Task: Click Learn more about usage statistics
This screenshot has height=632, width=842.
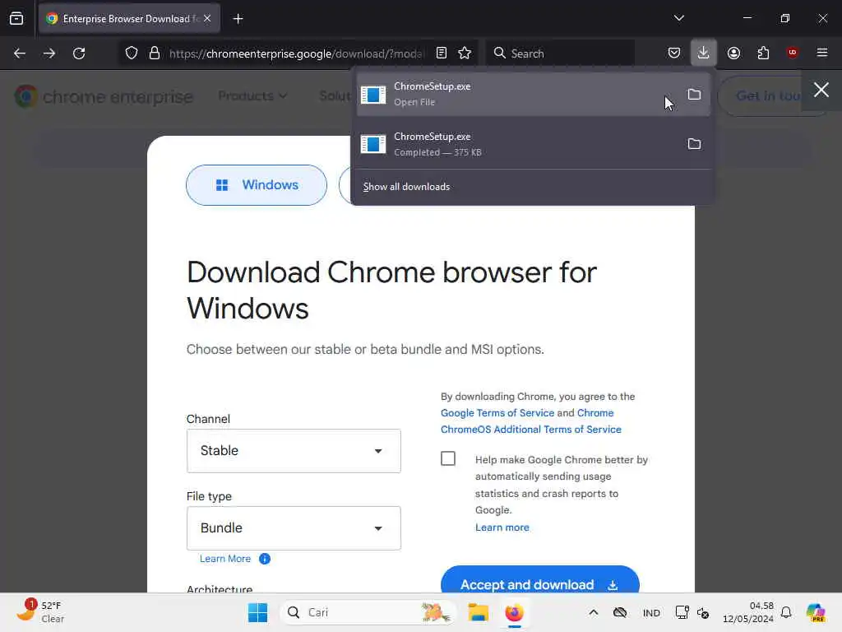Action: (x=502, y=527)
